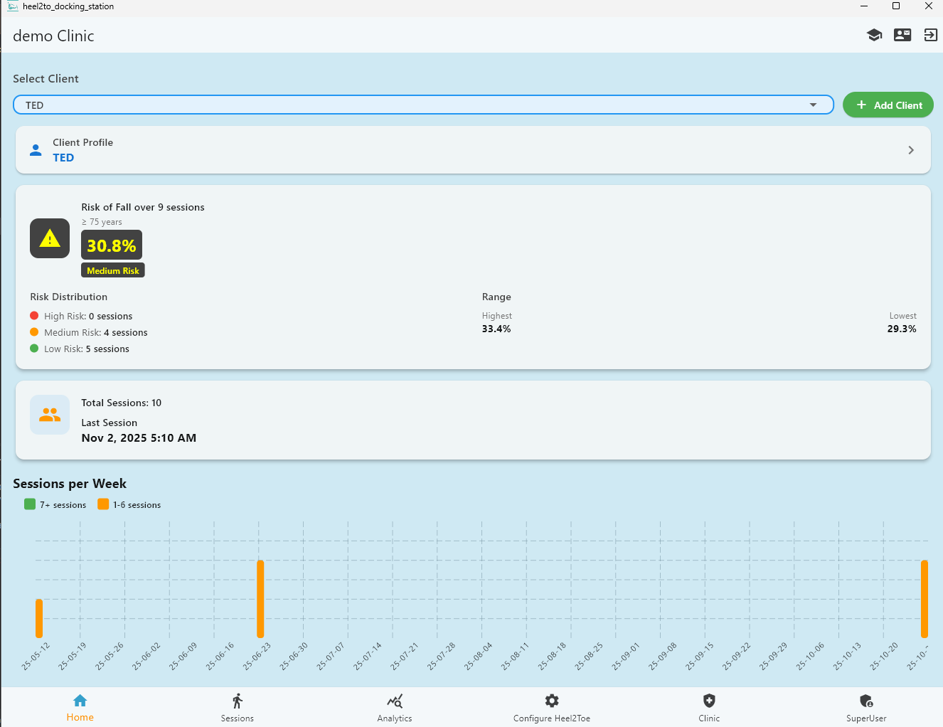Expand Client Profile with chevron arrow
The width and height of the screenshot is (943, 727).
click(x=910, y=150)
